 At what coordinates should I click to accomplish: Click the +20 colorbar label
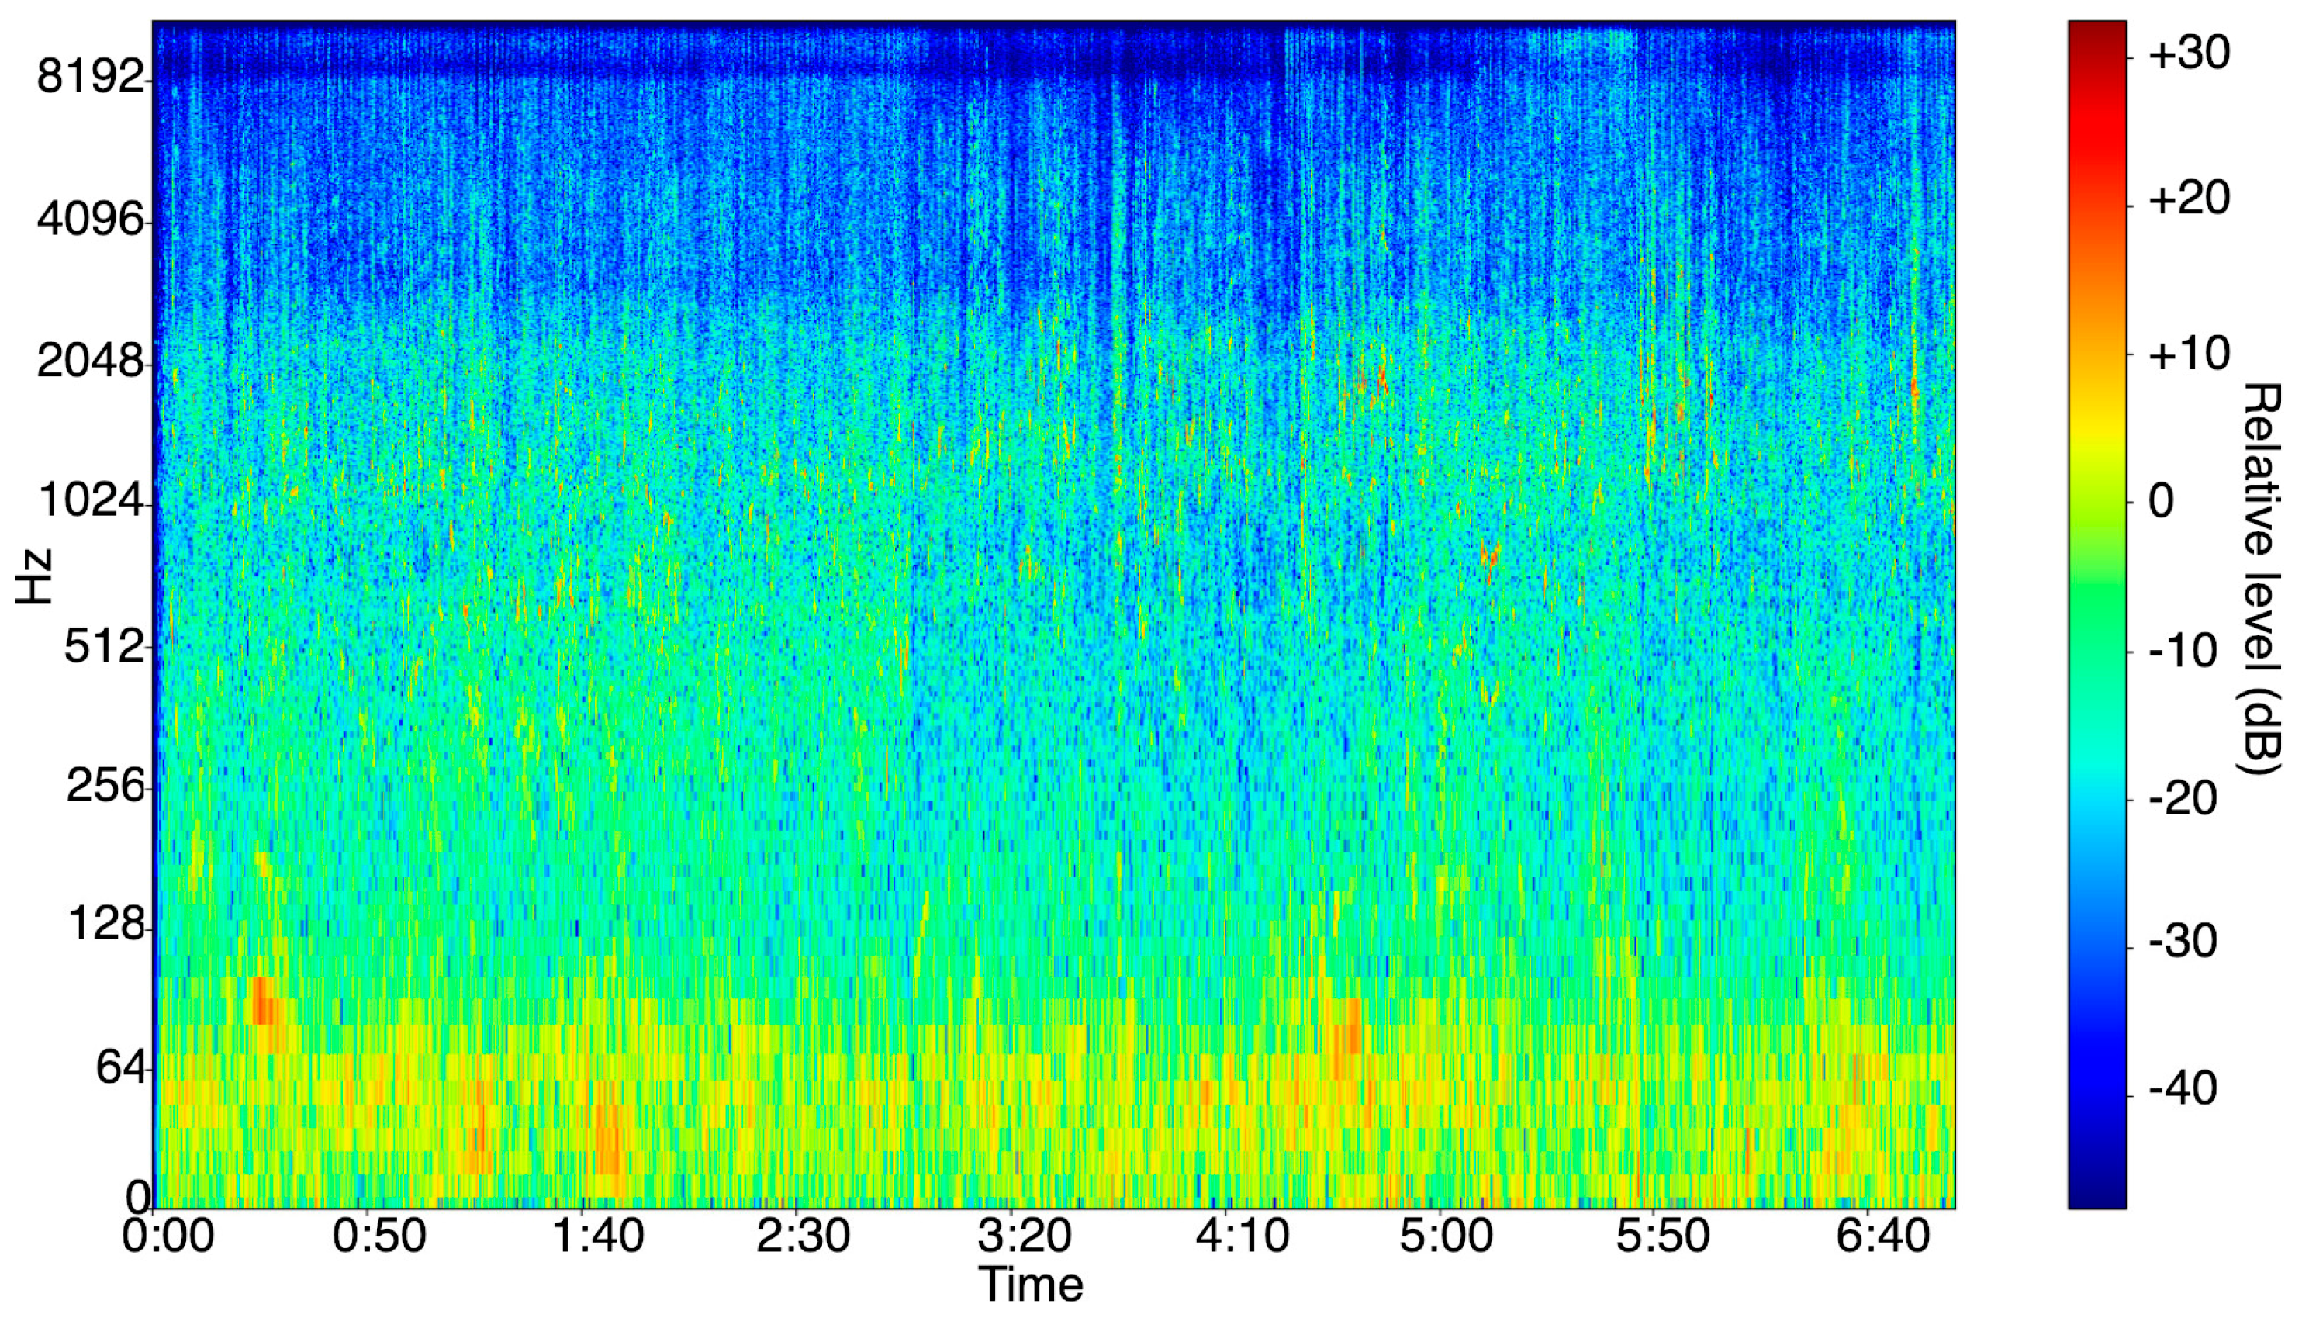pos(2189,198)
